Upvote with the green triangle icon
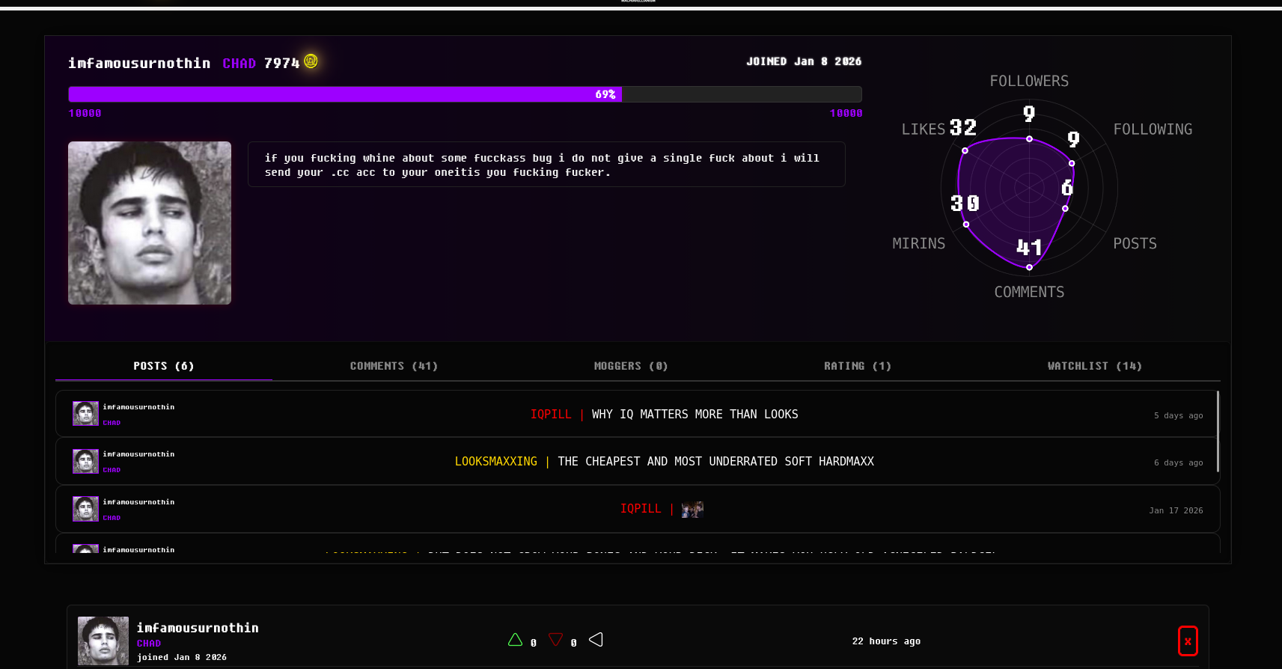 (515, 640)
